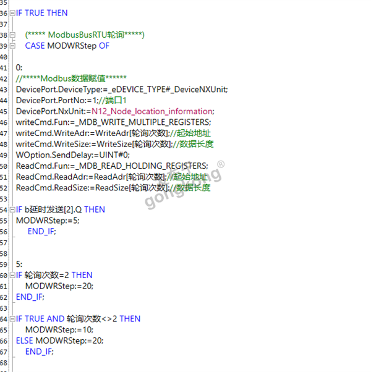
Task: Collapse the CASE MODWRStep OF block
Action: click(12, 46)
